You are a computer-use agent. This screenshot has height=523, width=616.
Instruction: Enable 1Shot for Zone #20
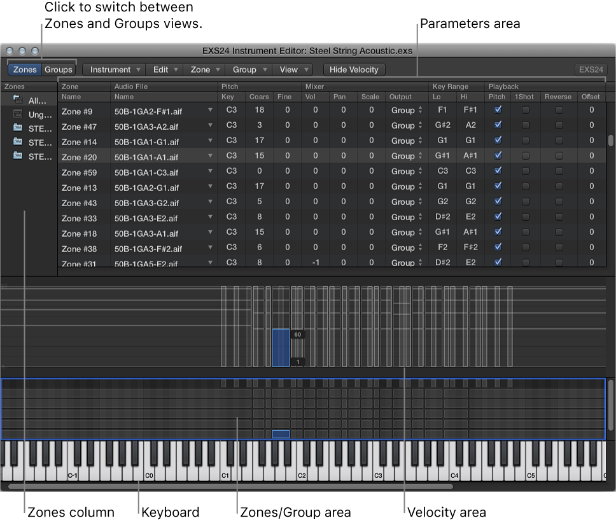tap(524, 156)
